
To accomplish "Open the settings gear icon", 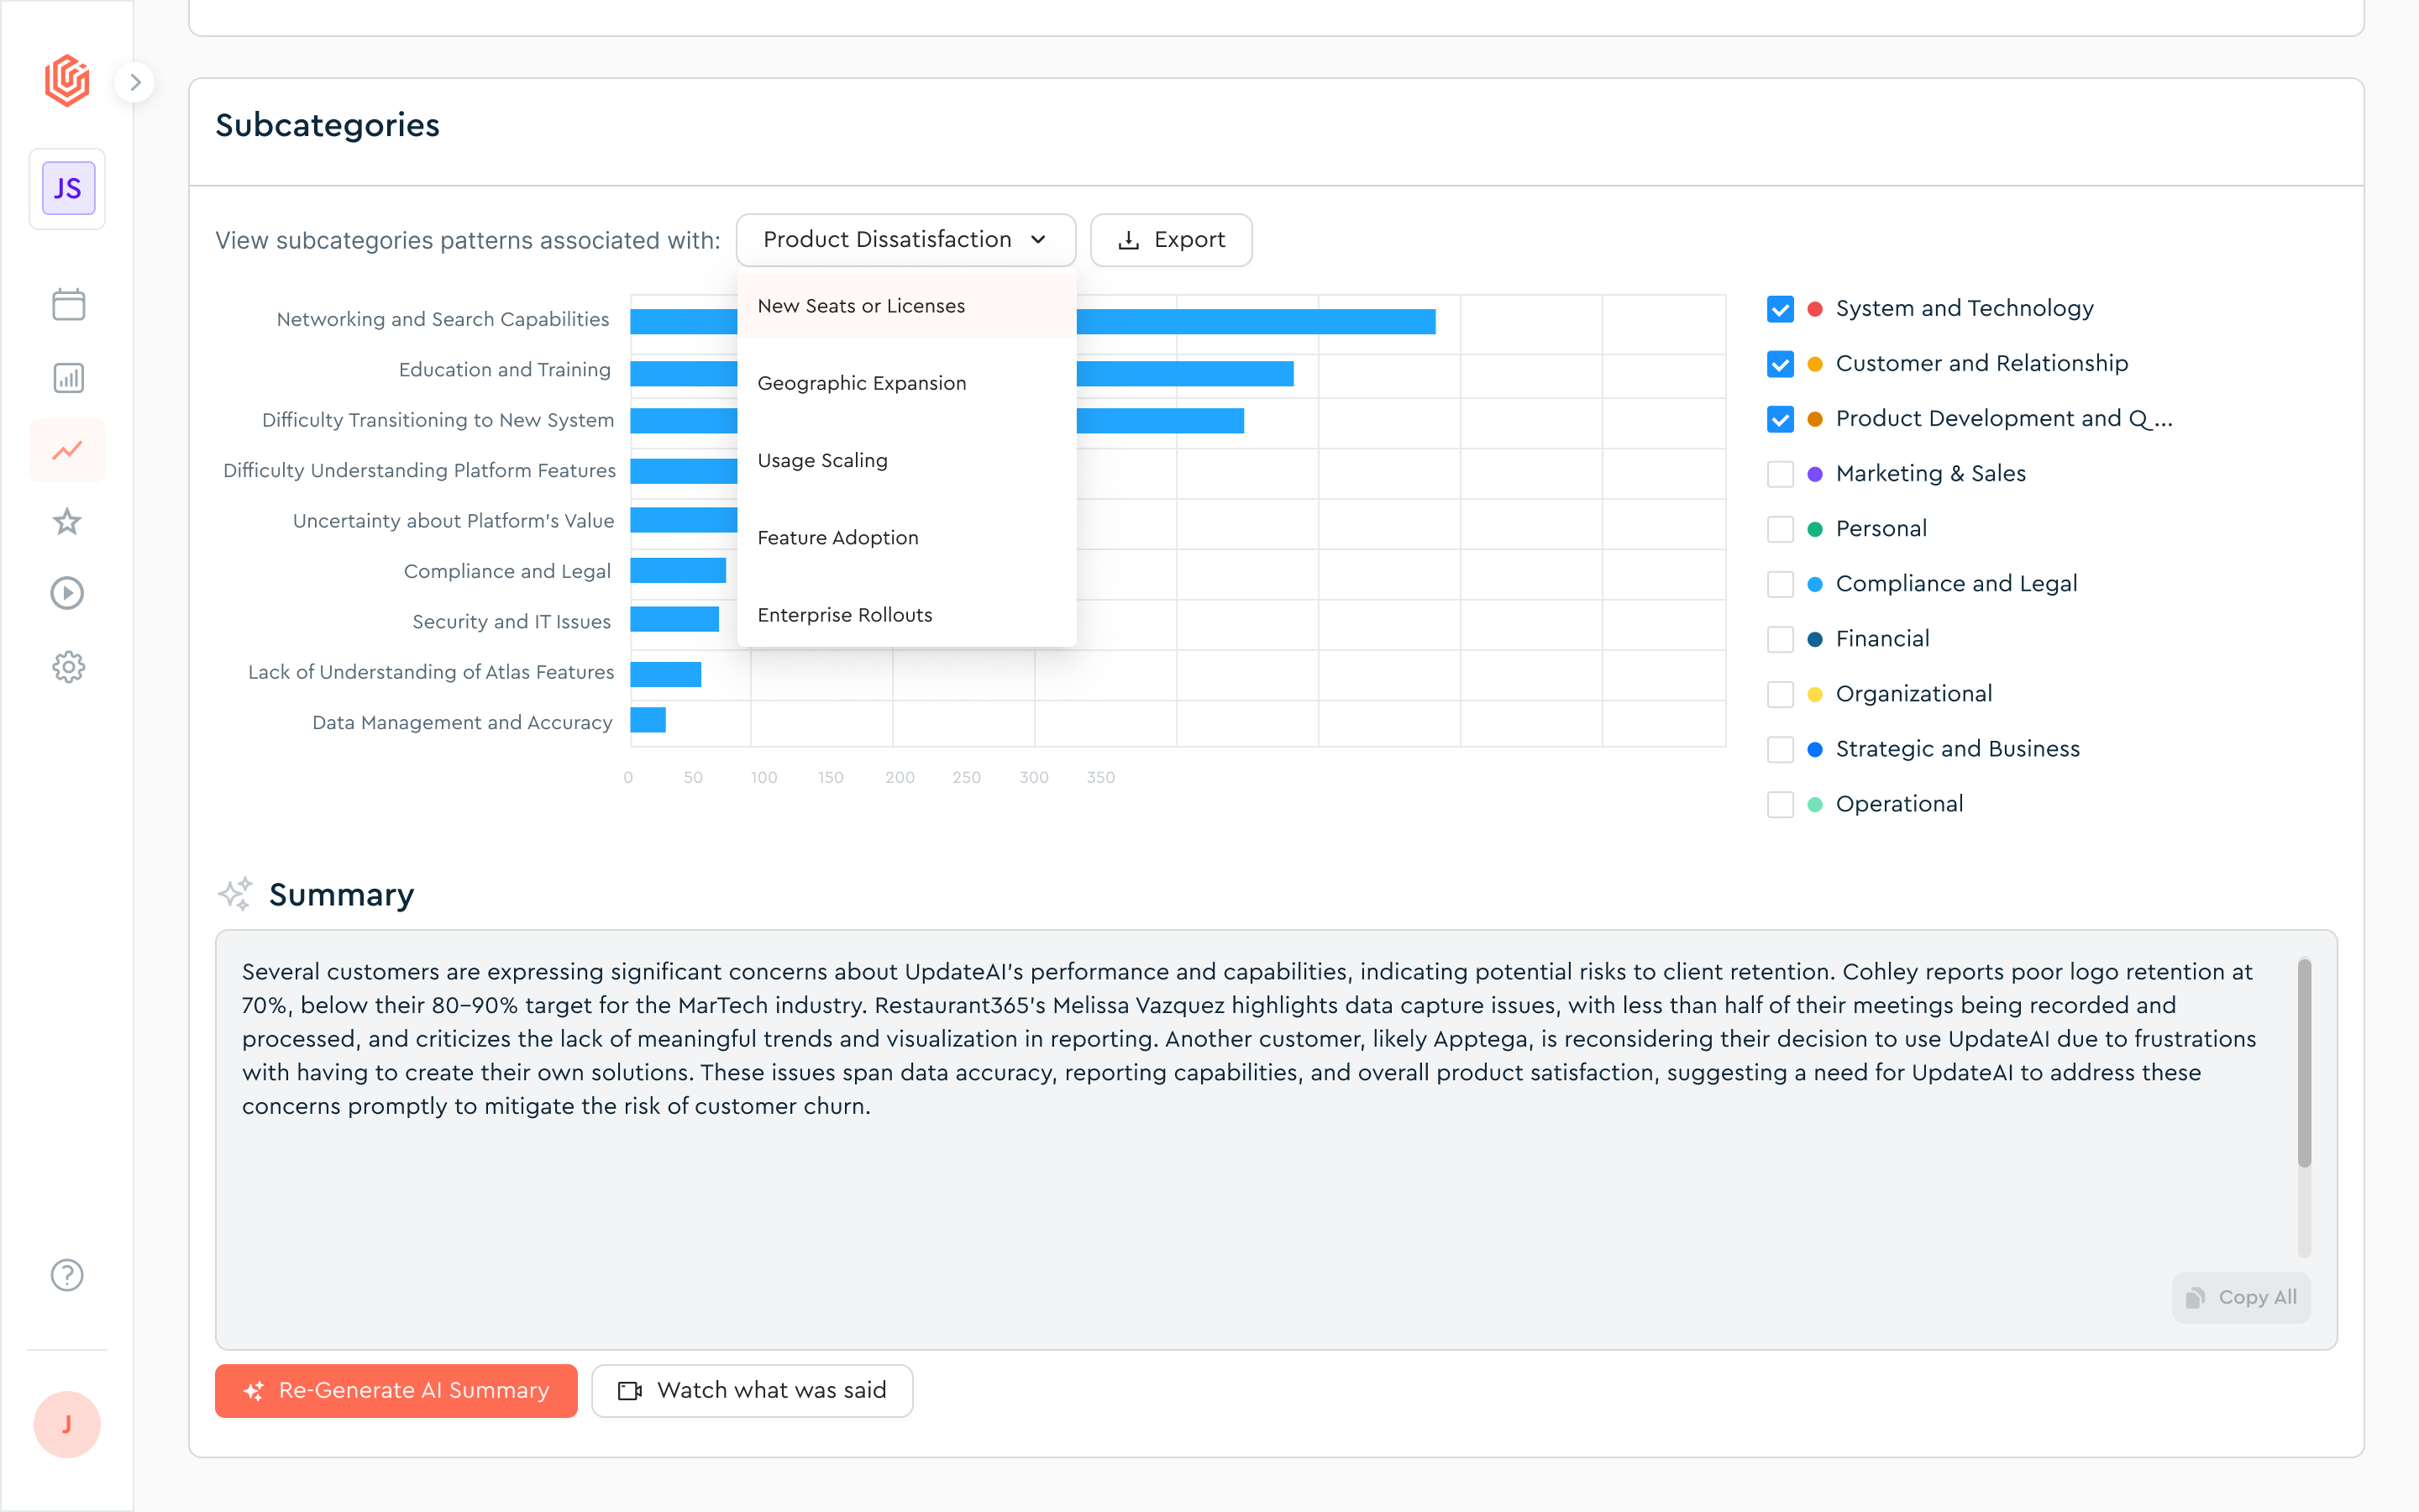I will [x=68, y=666].
